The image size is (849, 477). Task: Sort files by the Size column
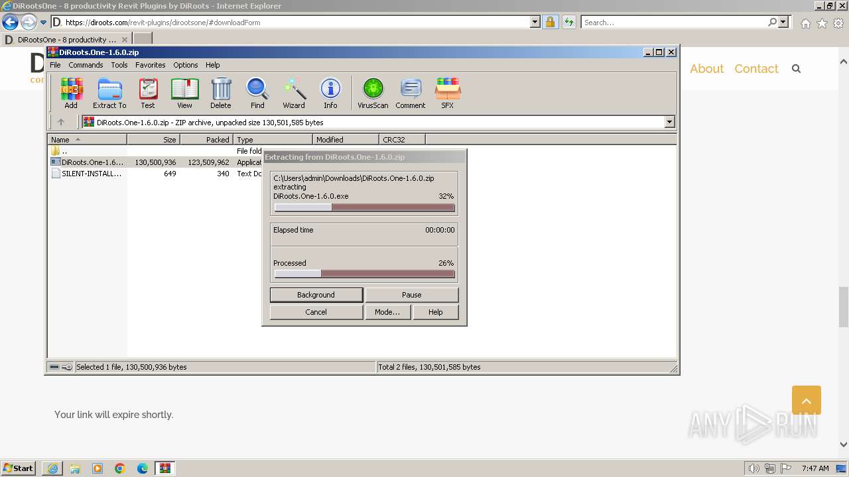(153, 140)
